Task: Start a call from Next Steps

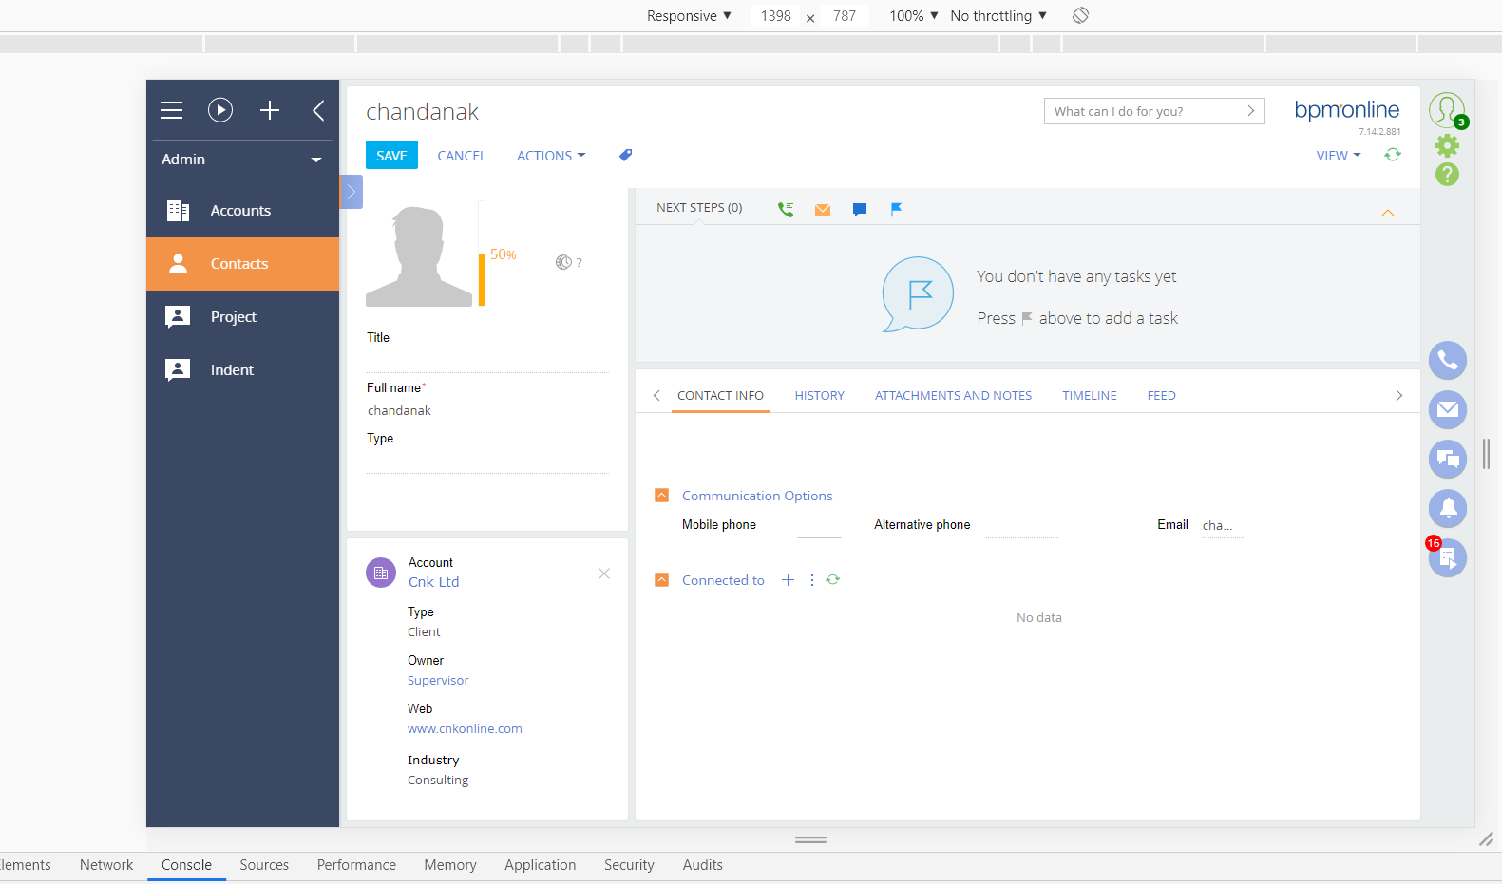Action: pos(786,209)
